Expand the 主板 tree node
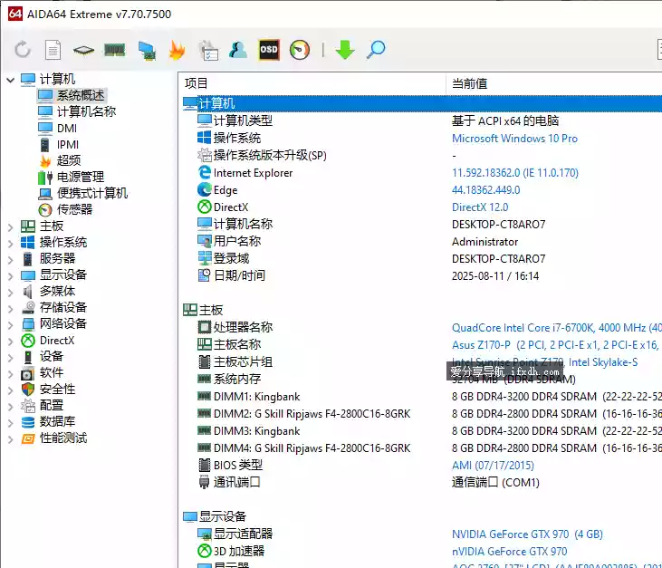The height and width of the screenshot is (568, 662). (11, 227)
